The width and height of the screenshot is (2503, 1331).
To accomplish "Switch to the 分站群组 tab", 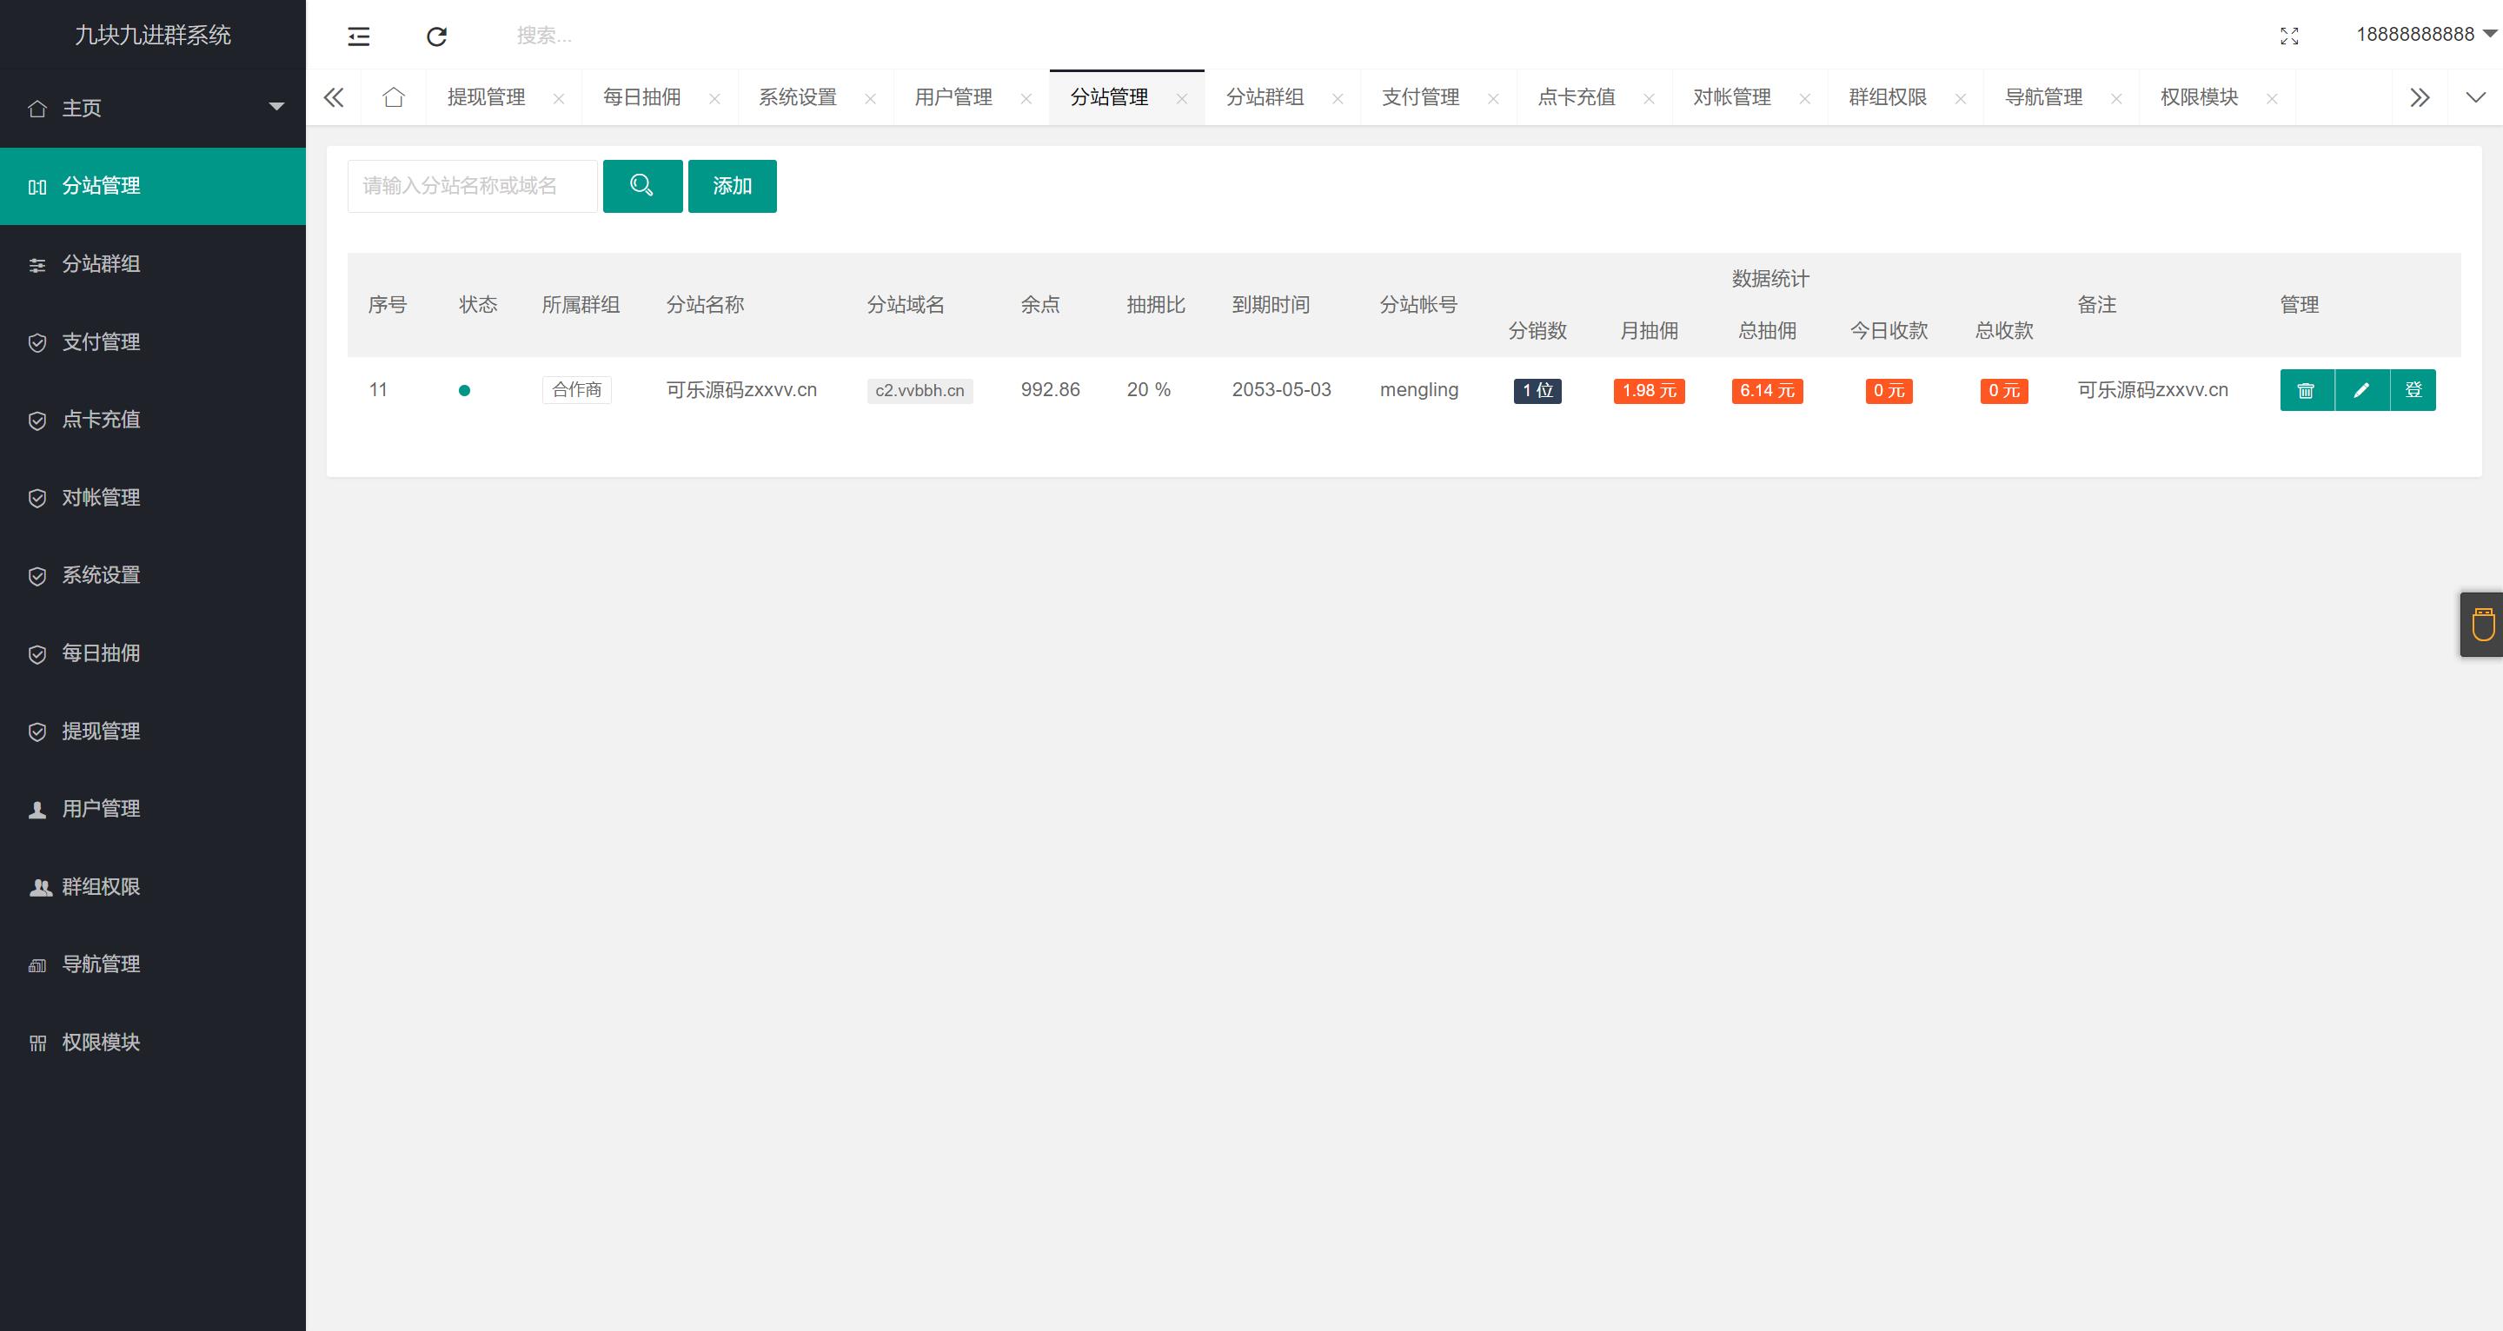I will [x=1265, y=97].
